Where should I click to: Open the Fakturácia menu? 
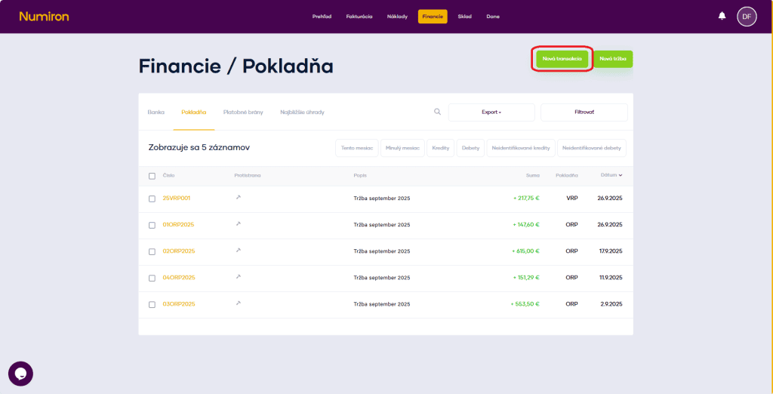pos(359,17)
